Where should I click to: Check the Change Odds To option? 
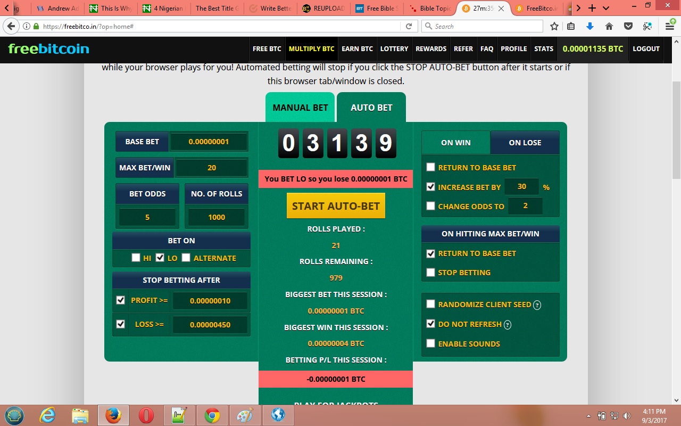click(x=431, y=206)
